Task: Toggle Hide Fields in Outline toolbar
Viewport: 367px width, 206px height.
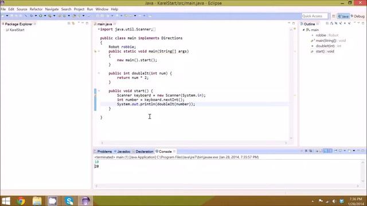Action: coord(336,23)
